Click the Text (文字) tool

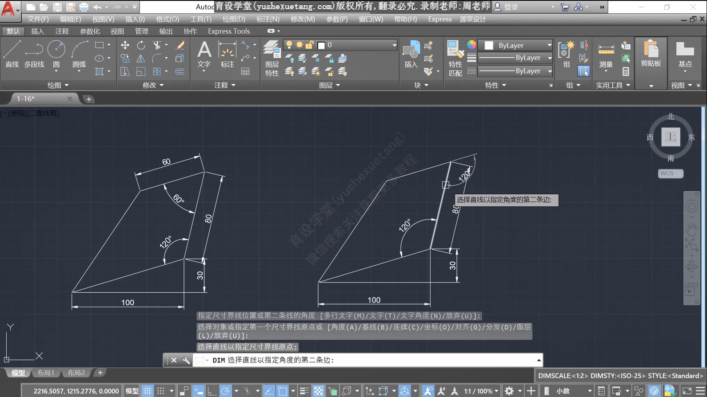(204, 54)
